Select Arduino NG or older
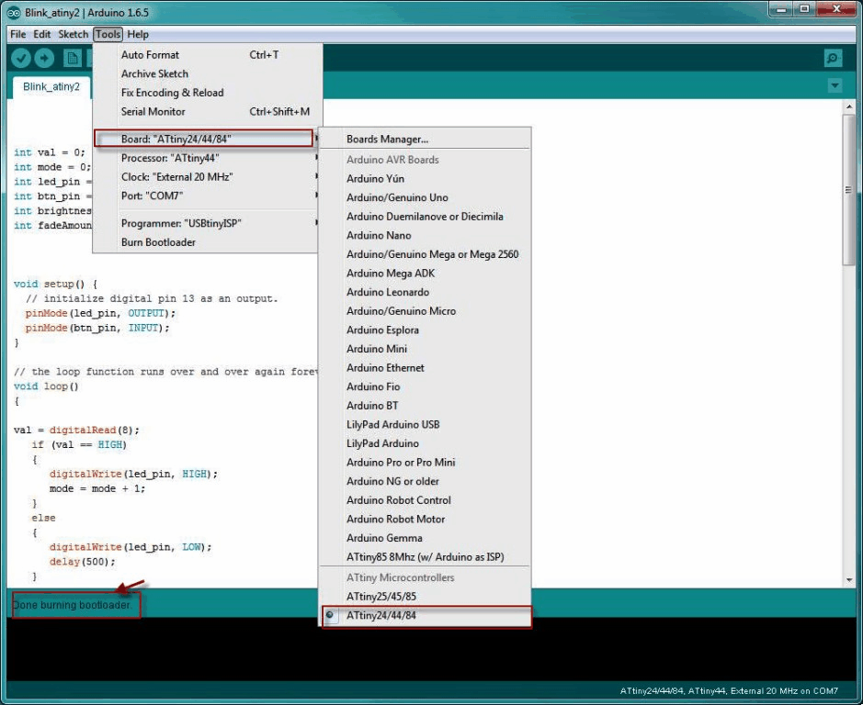863x705 pixels. [x=425, y=481]
